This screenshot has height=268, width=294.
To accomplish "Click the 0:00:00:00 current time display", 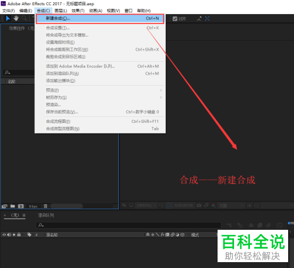I will [x=183, y=205].
